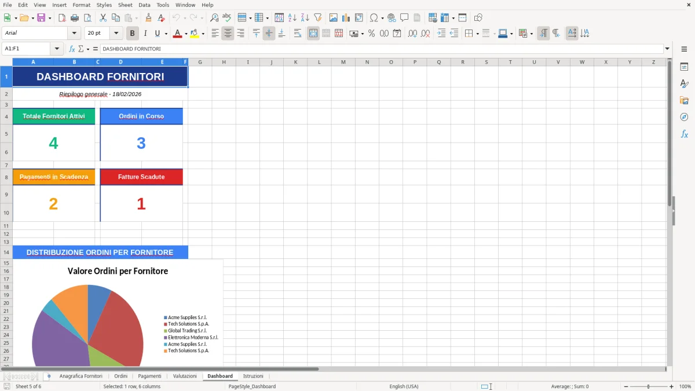Open the font size dropdown
This screenshot has height=391, width=695.
(115, 33)
